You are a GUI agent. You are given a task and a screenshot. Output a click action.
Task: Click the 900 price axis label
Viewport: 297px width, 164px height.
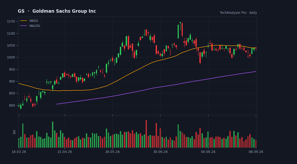pyautogui.click(x=12, y=81)
